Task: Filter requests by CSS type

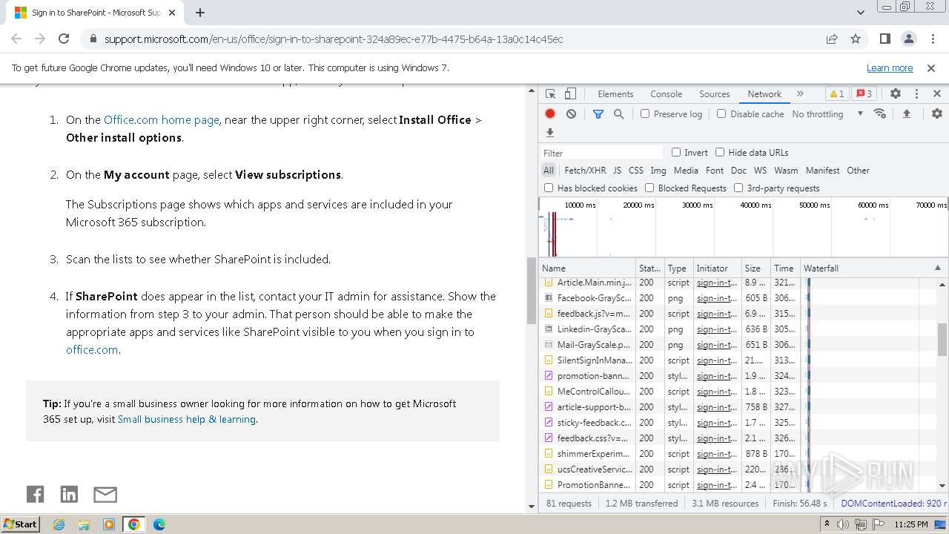Action: coord(636,171)
